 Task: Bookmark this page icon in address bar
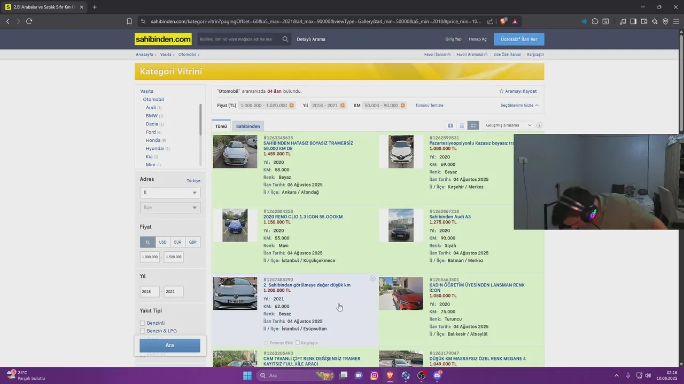click(129, 21)
